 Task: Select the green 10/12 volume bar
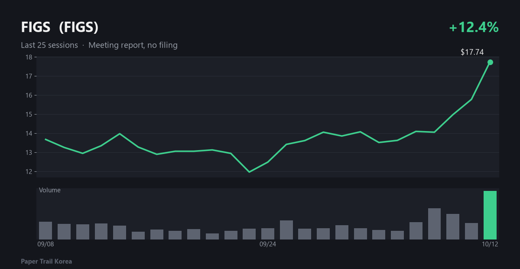490,215
